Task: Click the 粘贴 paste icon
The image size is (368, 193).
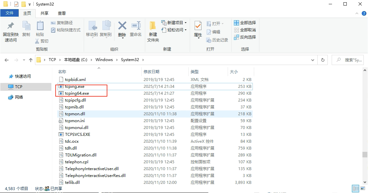Action: click(40, 26)
